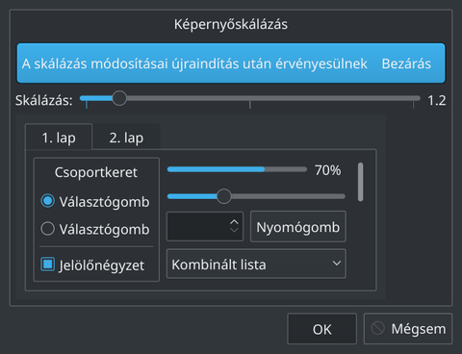Switch to the 1. lap tab
Image resolution: width=462 pixels, height=354 pixels.
point(59,137)
